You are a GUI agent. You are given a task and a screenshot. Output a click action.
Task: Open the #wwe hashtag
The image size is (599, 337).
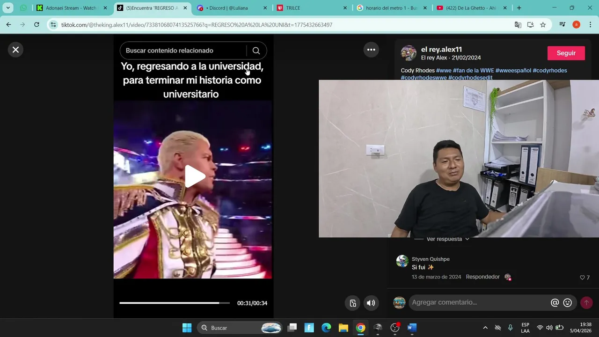pos(444,71)
